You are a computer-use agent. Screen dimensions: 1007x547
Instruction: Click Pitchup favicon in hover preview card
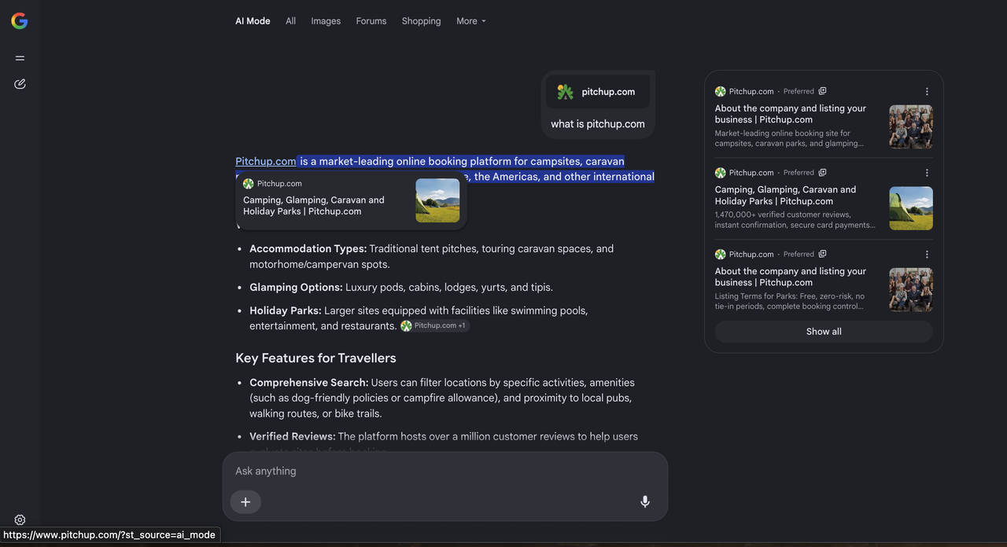[x=249, y=184]
